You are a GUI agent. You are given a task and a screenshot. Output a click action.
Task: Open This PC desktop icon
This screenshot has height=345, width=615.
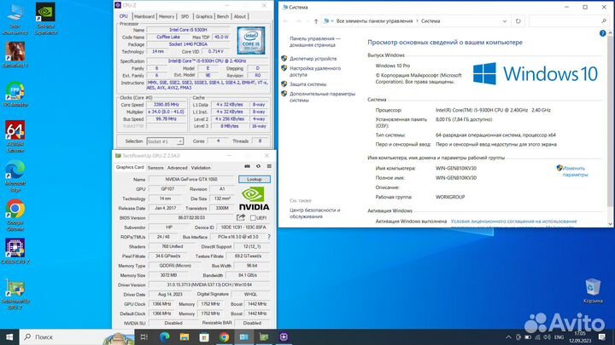coord(15,18)
